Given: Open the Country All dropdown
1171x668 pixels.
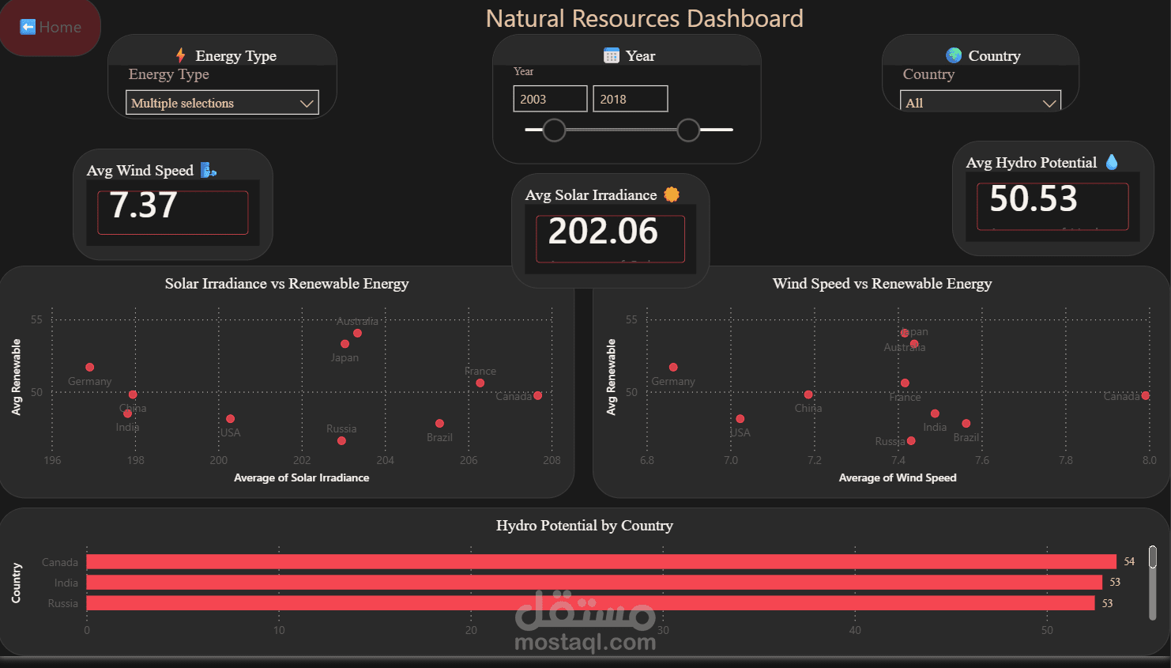Looking at the screenshot, I should pyautogui.click(x=981, y=101).
